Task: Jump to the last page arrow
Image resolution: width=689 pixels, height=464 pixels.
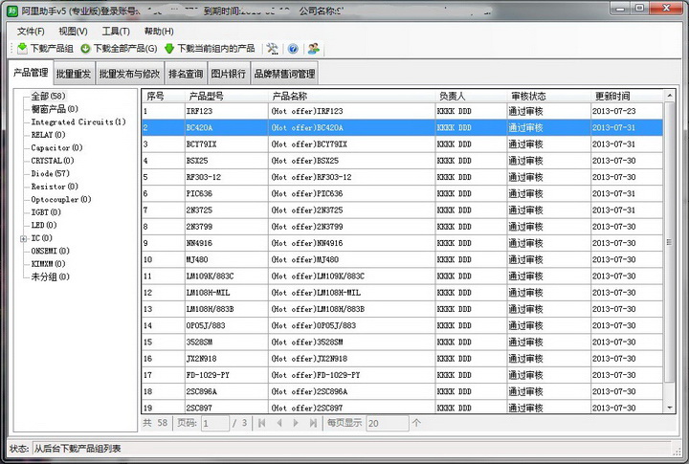Action: (x=313, y=422)
